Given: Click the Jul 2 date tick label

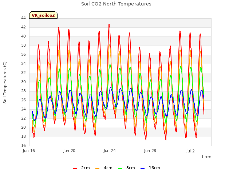Looking at the screenshot, I should [x=190, y=151].
